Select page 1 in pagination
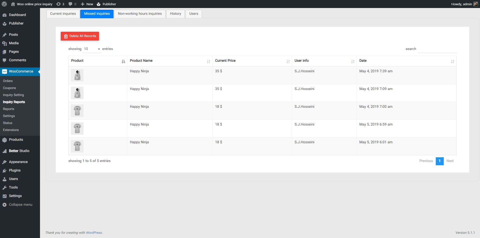 (x=439, y=161)
